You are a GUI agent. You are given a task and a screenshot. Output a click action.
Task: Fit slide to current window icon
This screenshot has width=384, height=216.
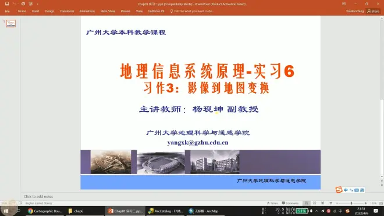[381, 203]
